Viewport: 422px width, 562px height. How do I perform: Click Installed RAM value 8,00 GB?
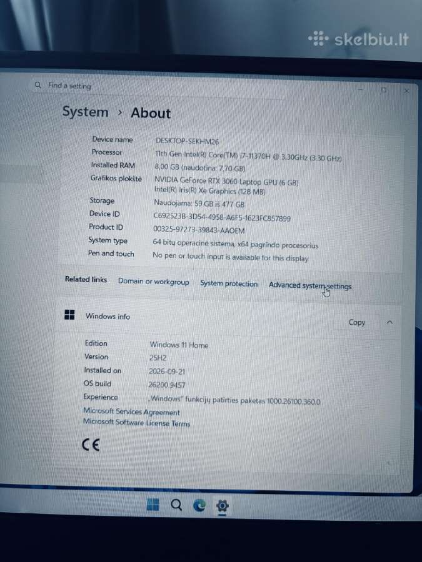pos(200,167)
